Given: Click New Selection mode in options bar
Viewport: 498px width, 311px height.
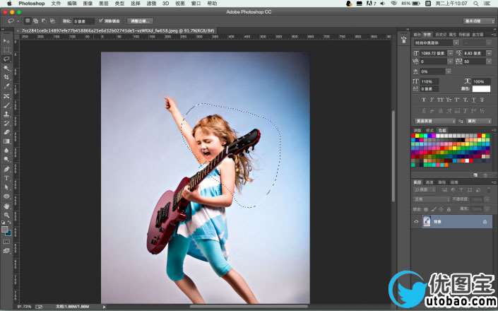Looking at the screenshot, I should (28, 21).
